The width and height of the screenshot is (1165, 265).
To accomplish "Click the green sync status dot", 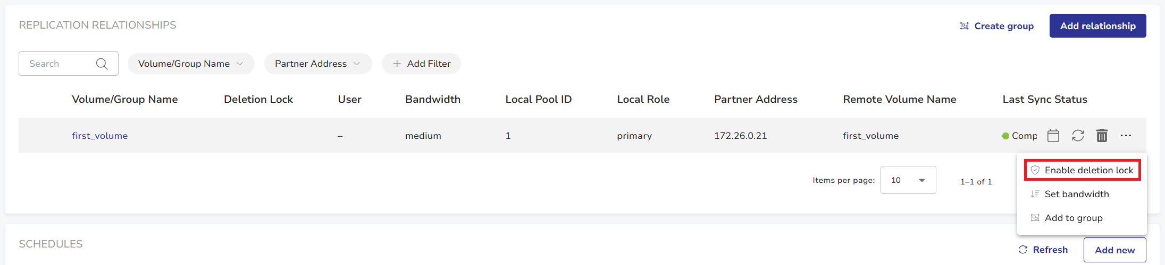I will click(x=1005, y=136).
